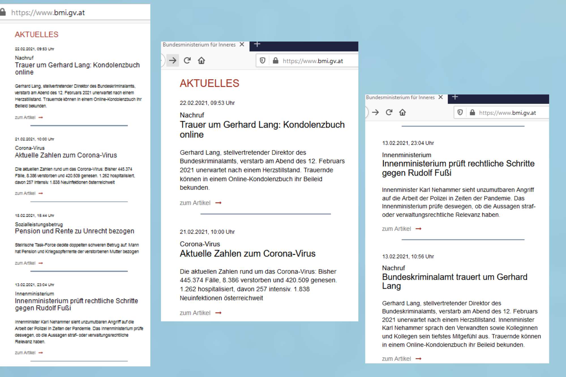Click headline 'Pension und Rente zu Unrecht bezogen'
566x377 pixels.
tap(74, 231)
